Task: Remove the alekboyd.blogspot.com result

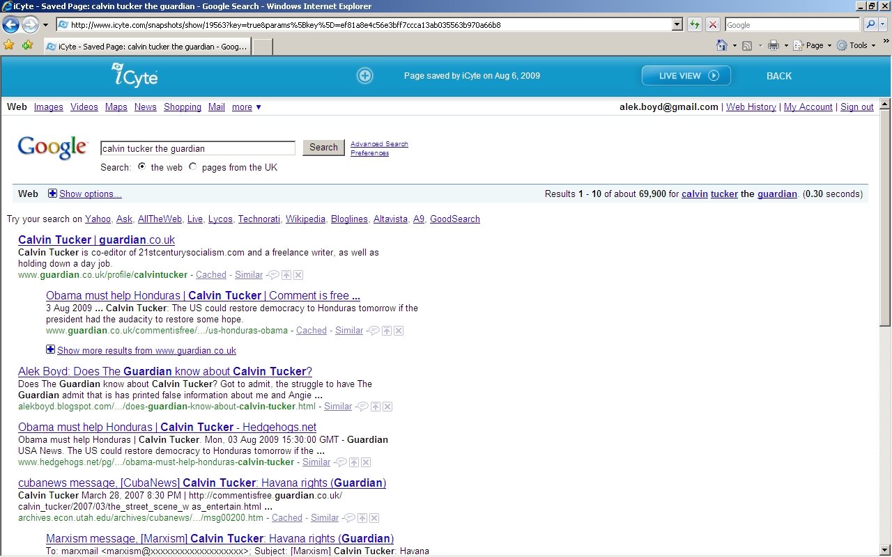Action: click(x=387, y=407)
